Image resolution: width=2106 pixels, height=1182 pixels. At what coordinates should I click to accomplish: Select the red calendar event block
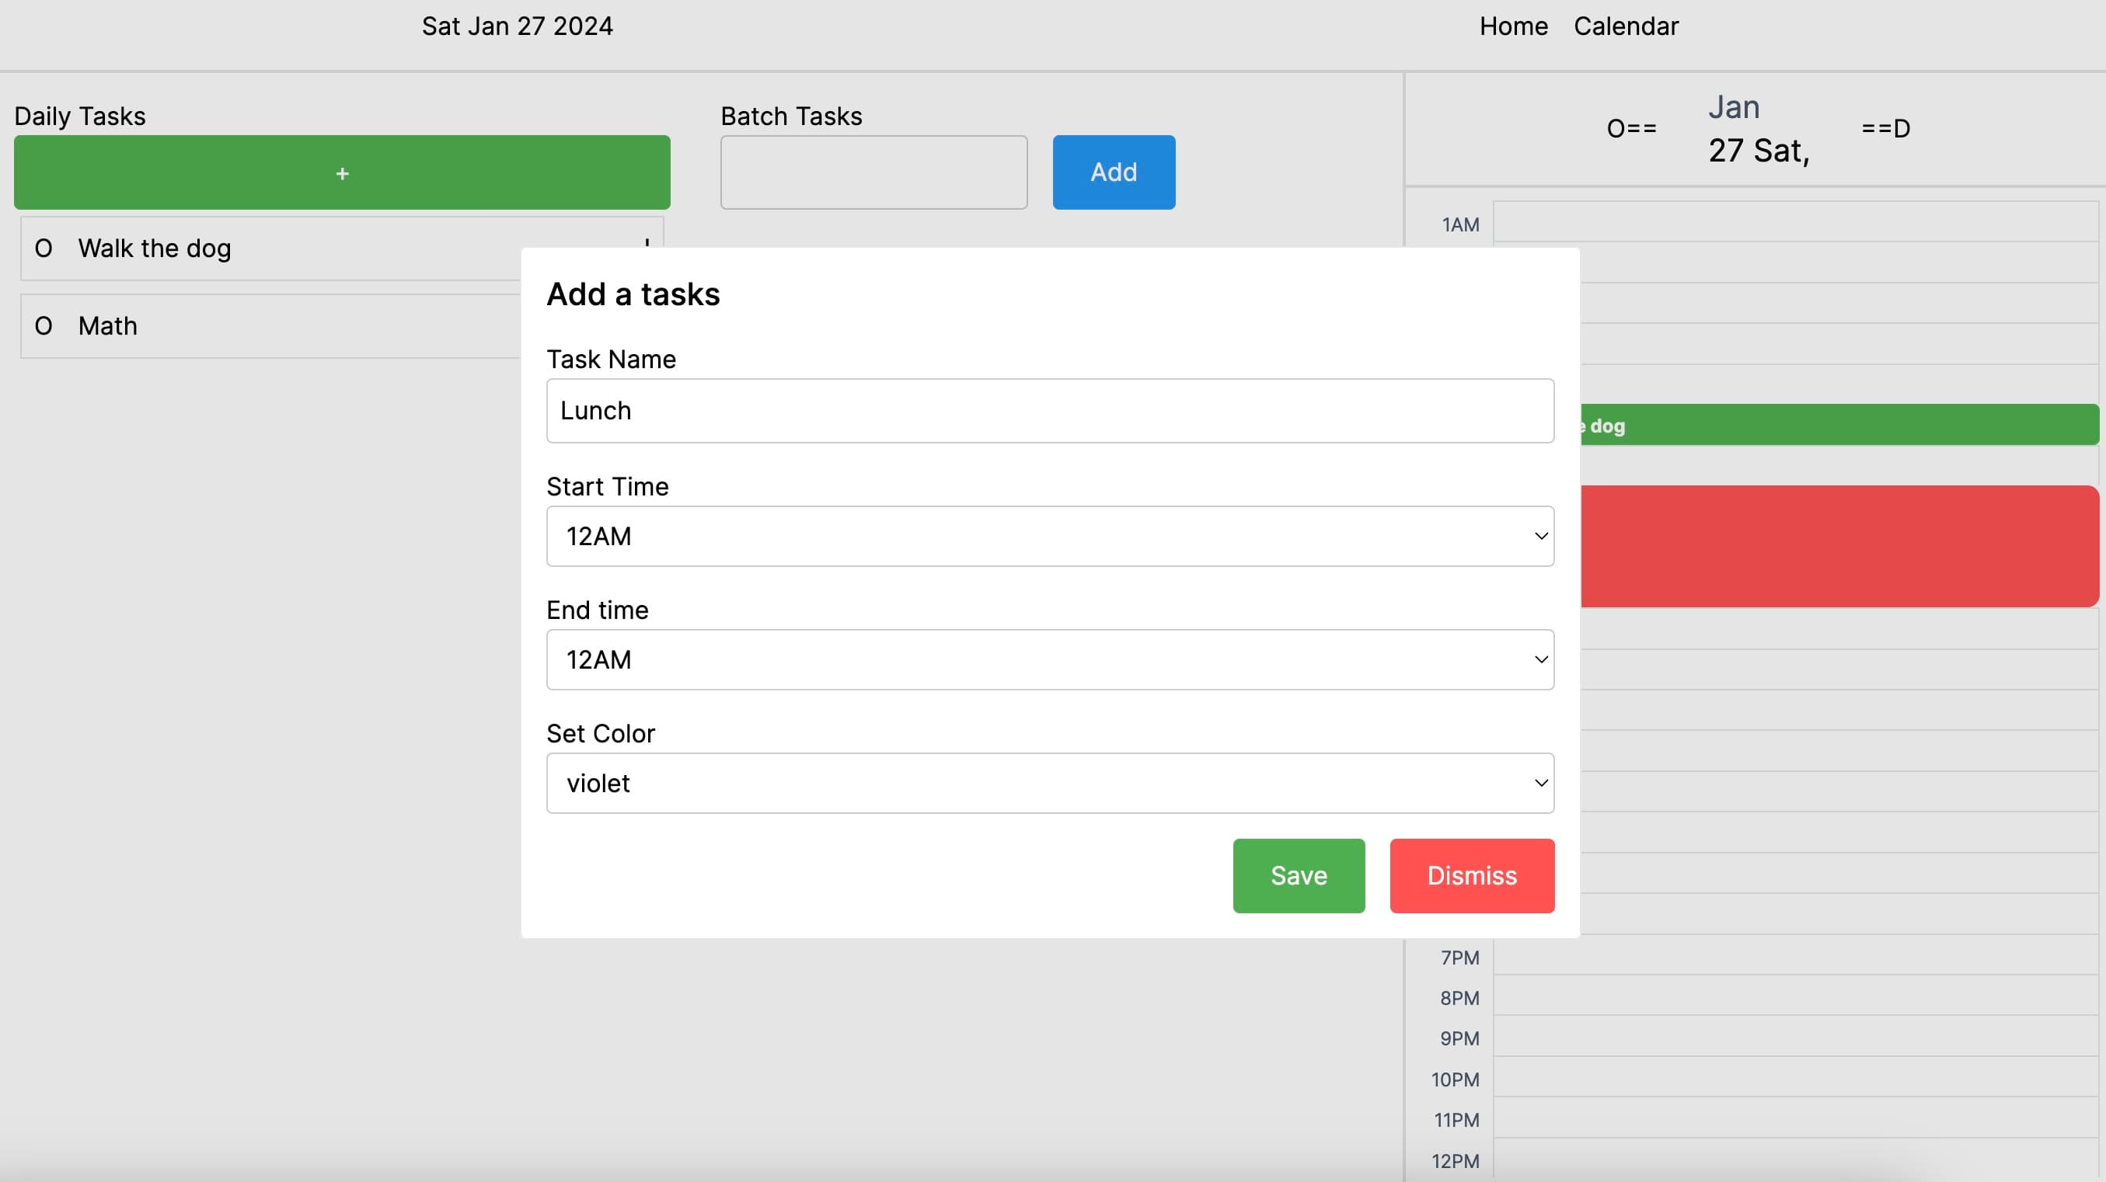click(1839, 546)
